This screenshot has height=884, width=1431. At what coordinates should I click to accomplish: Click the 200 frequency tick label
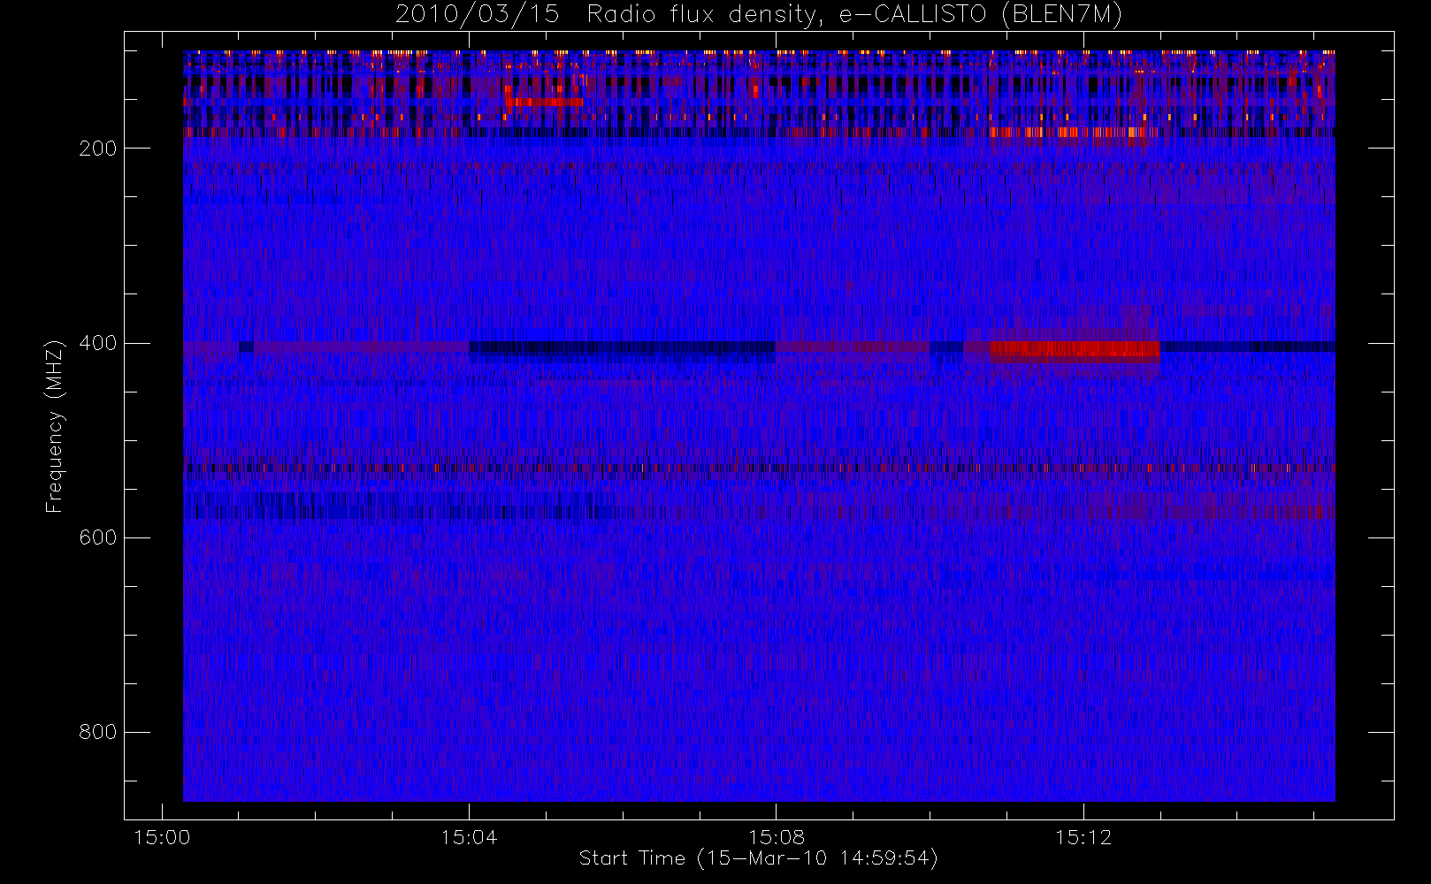point(97,149)
